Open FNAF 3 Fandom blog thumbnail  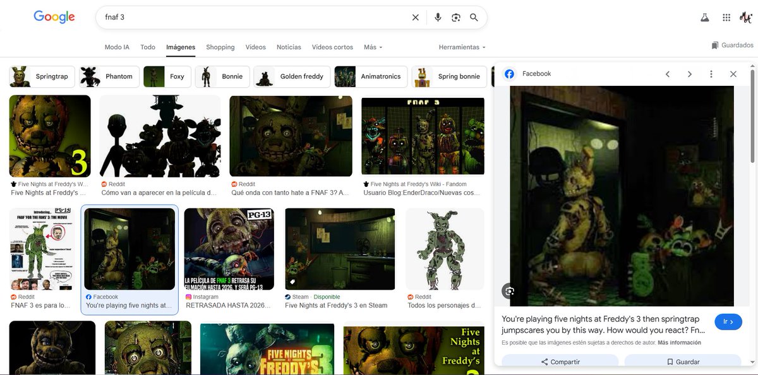423,136
